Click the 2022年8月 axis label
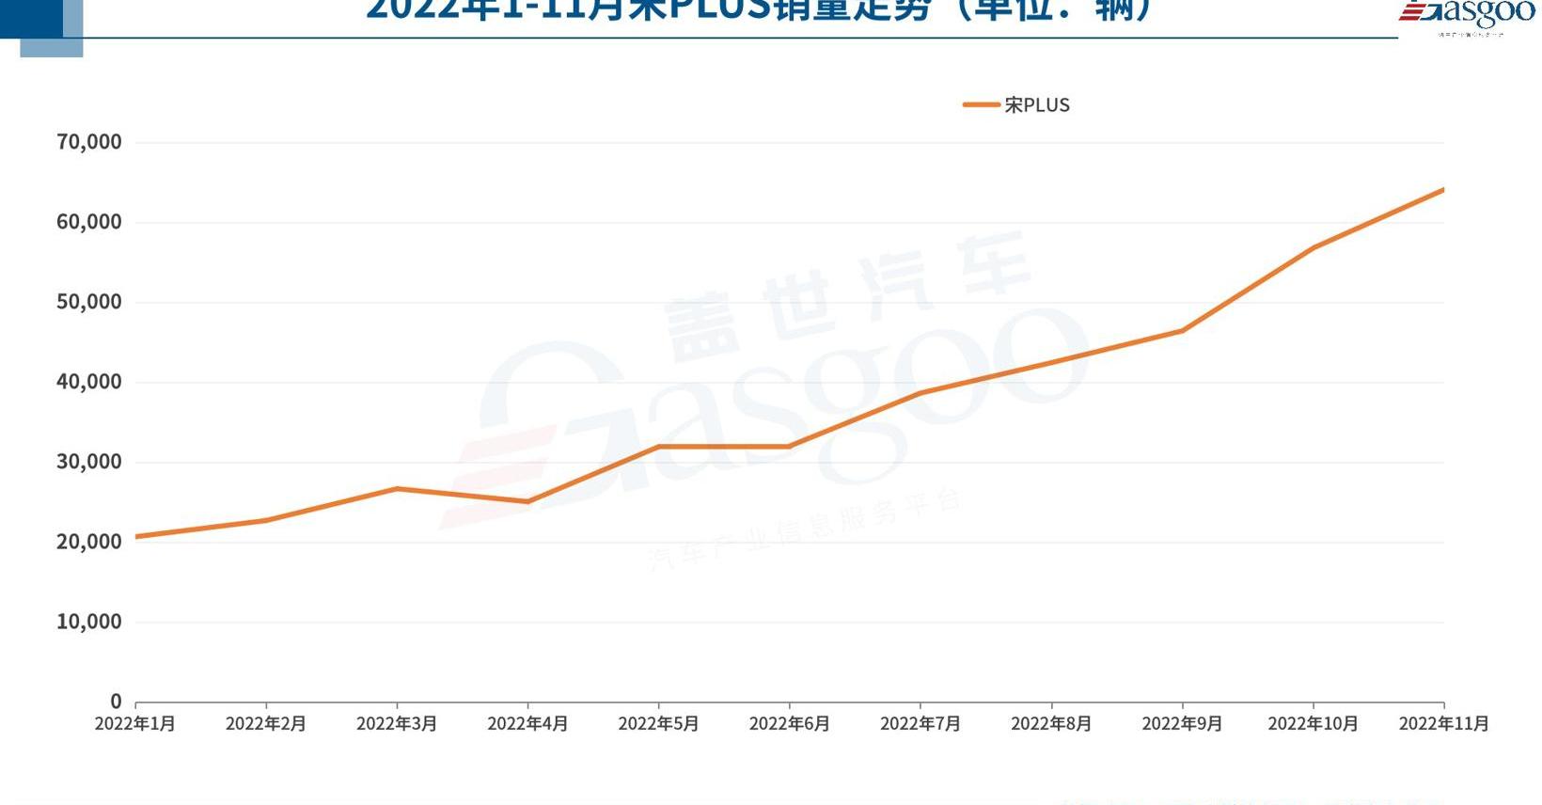The width and height of the screenshot is (1542, 805). point(1051,724)
